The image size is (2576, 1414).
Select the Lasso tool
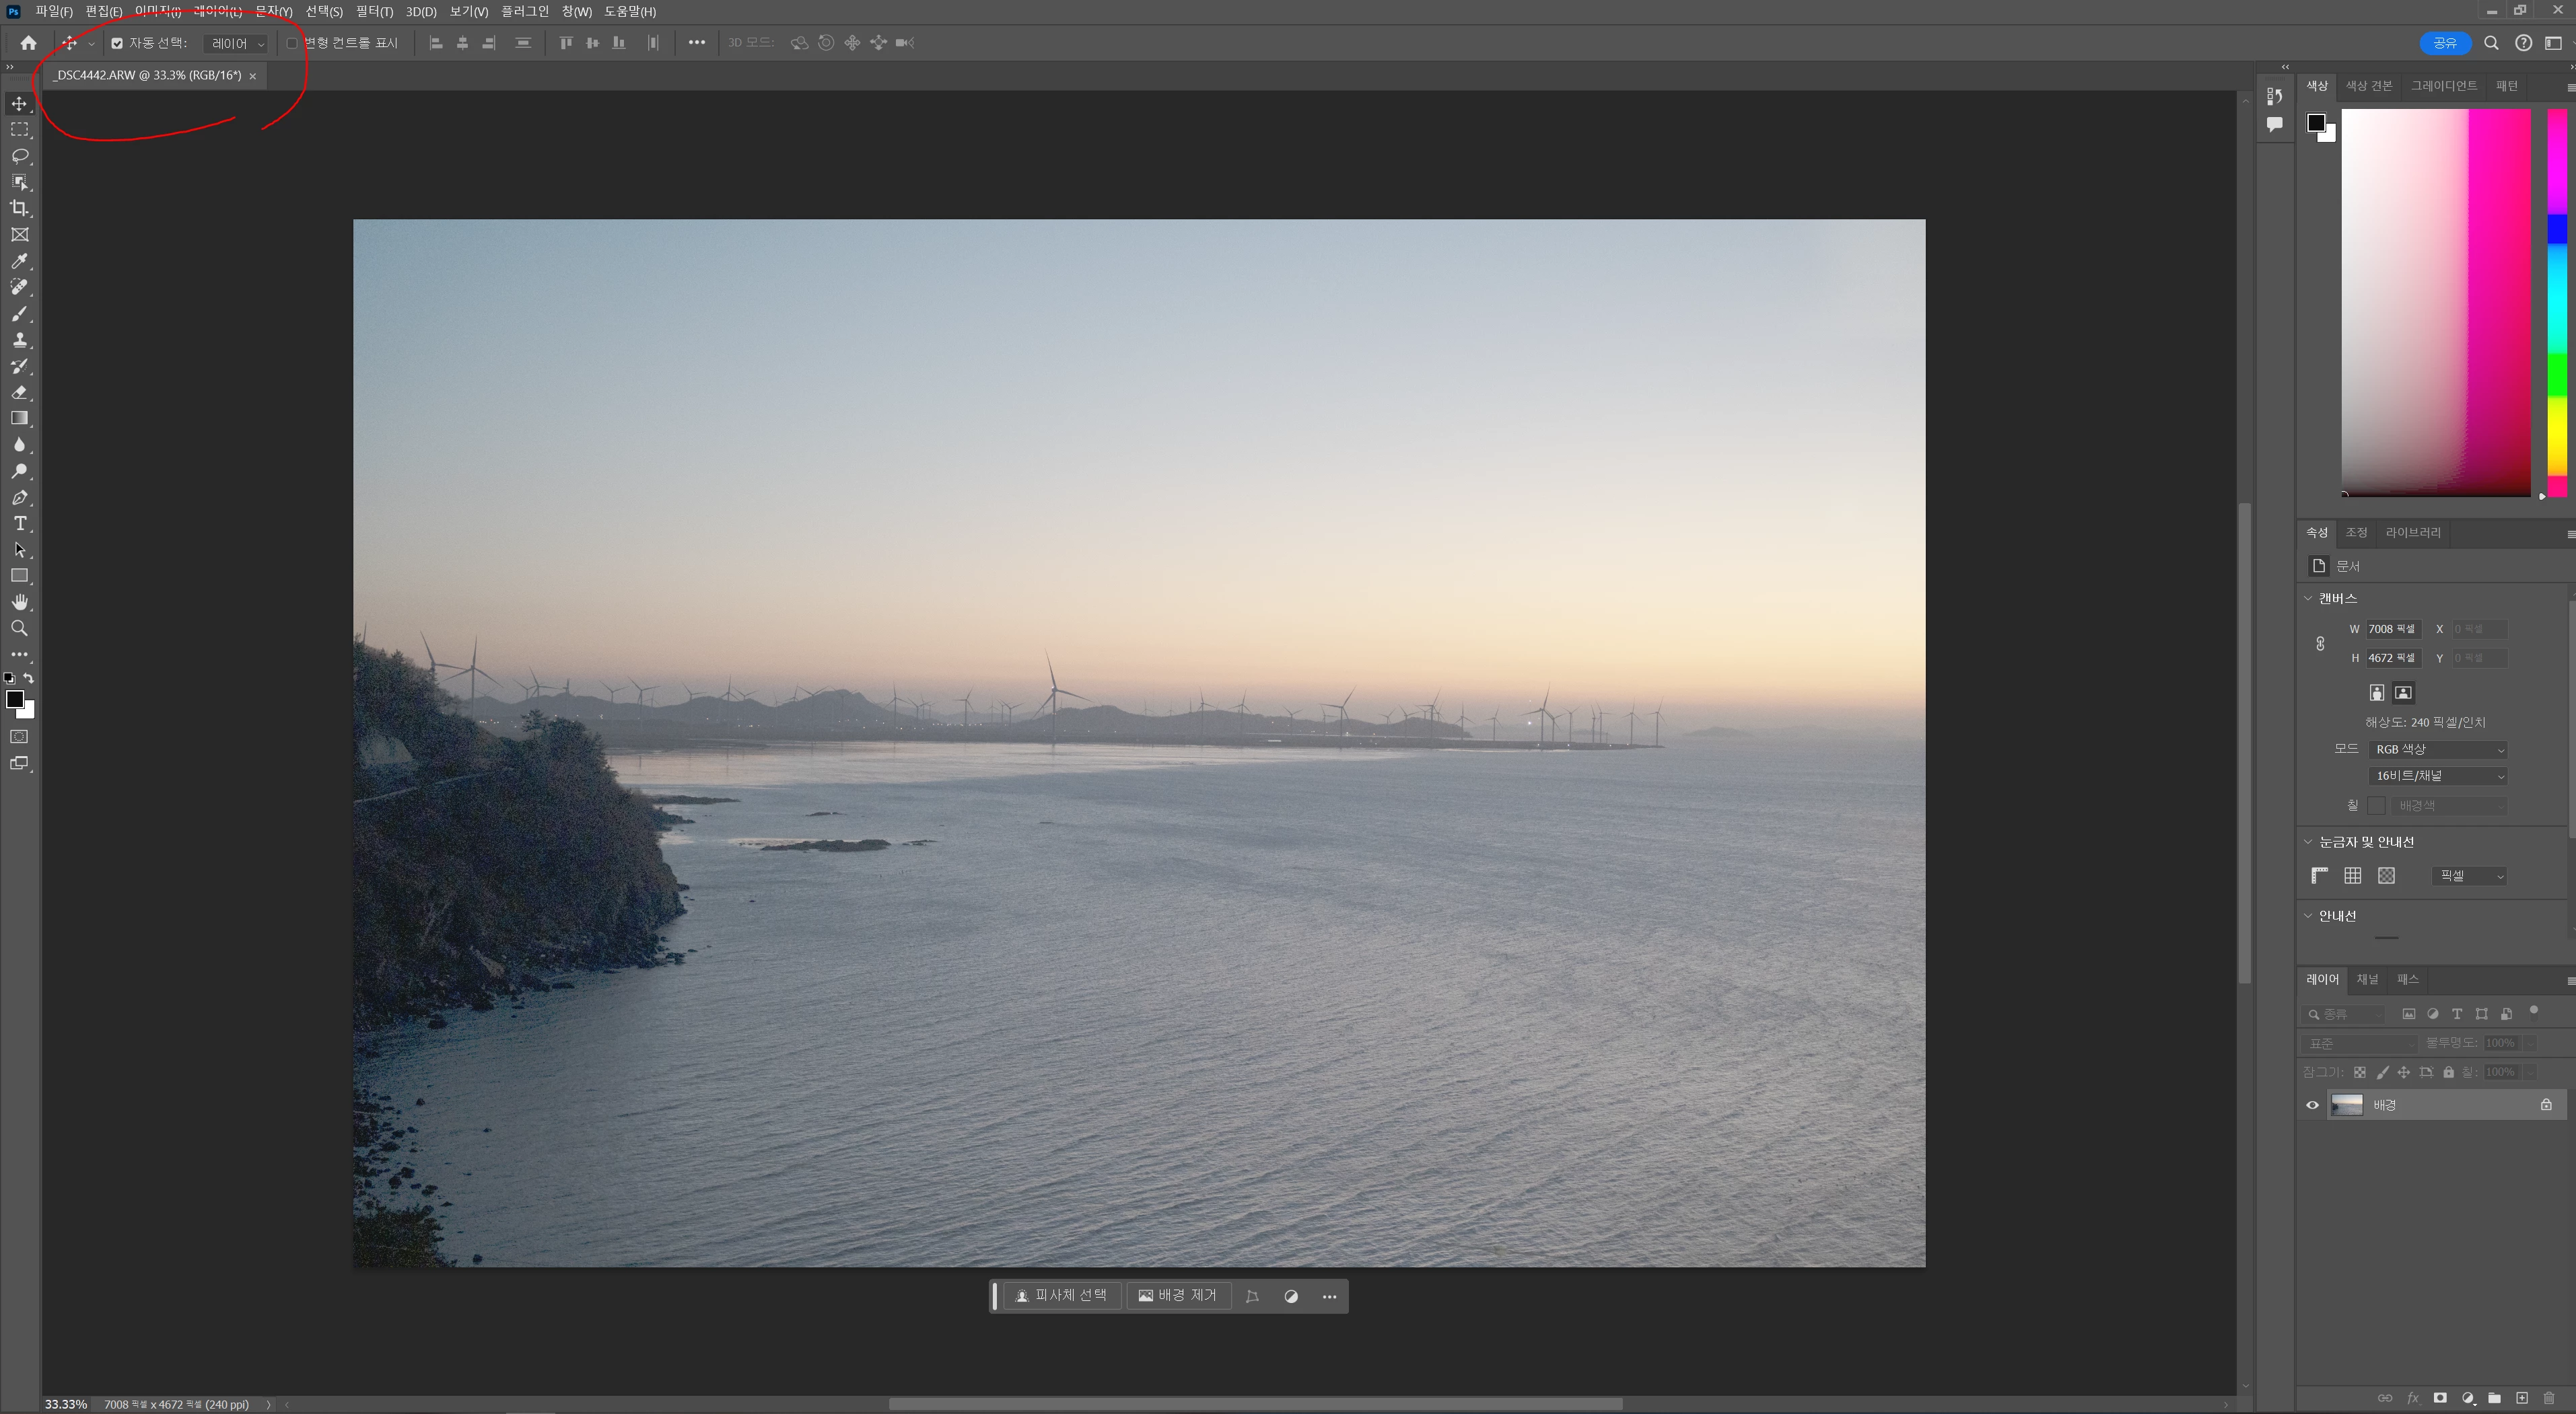[x=19, y=156]
